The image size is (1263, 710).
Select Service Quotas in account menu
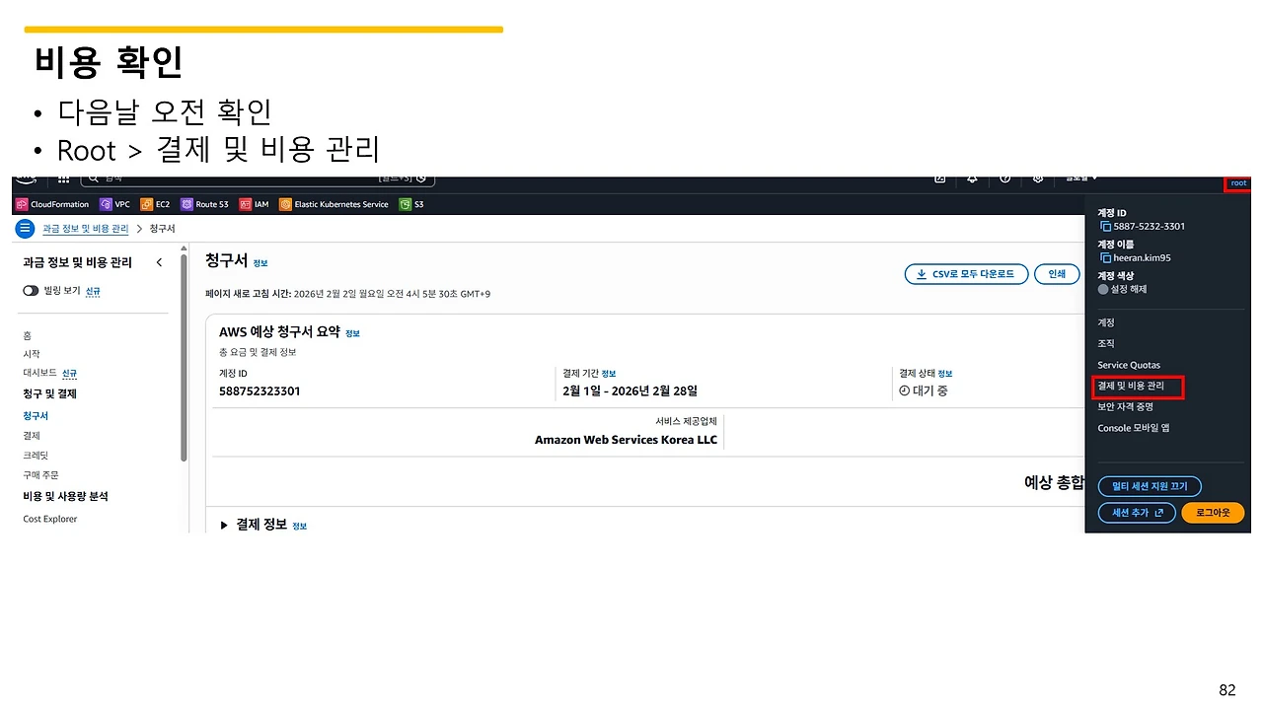[x=1129, y=365]
